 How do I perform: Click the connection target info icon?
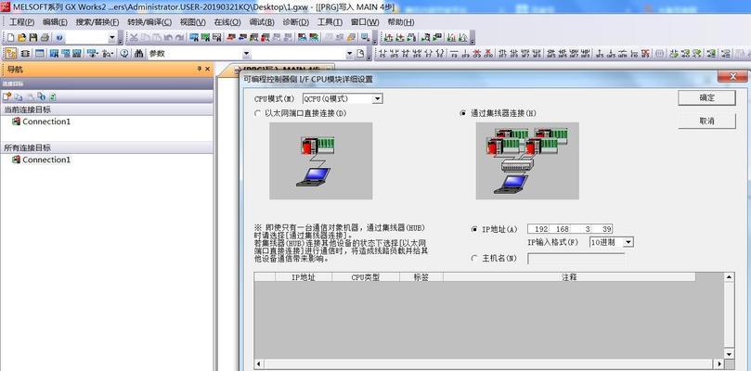coord(42,96)
